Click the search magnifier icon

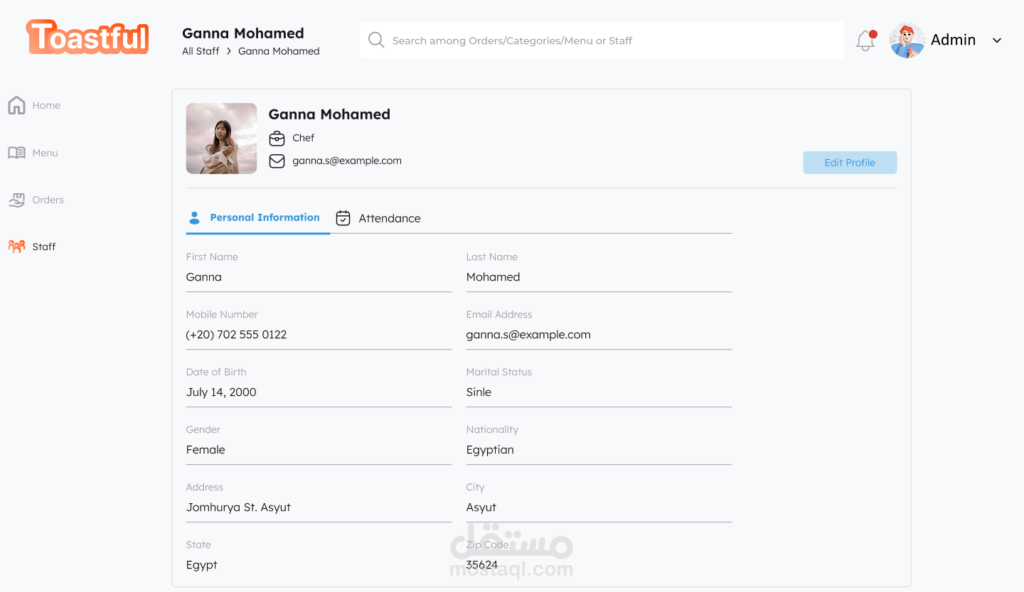pos(376,41)
